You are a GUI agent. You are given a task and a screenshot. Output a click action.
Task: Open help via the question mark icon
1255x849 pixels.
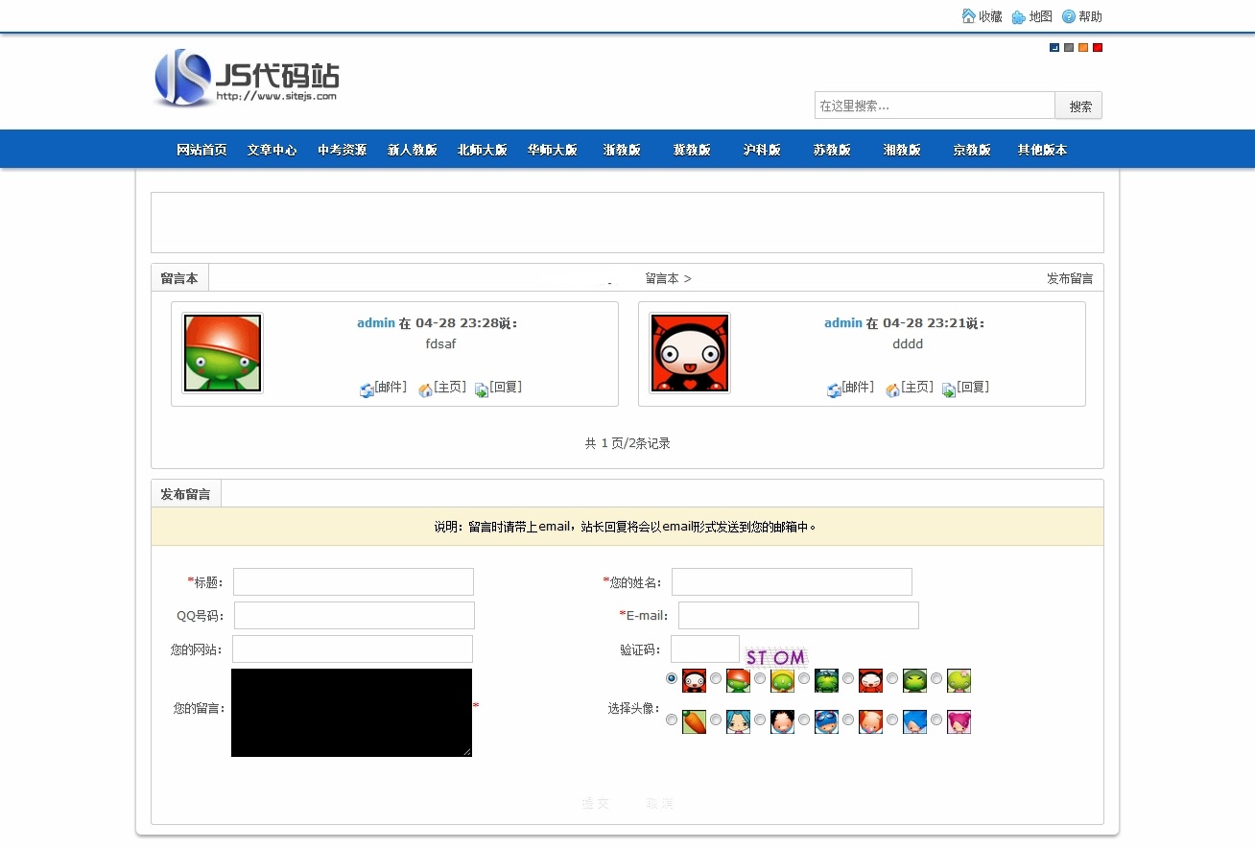(x=1069, y=16)
